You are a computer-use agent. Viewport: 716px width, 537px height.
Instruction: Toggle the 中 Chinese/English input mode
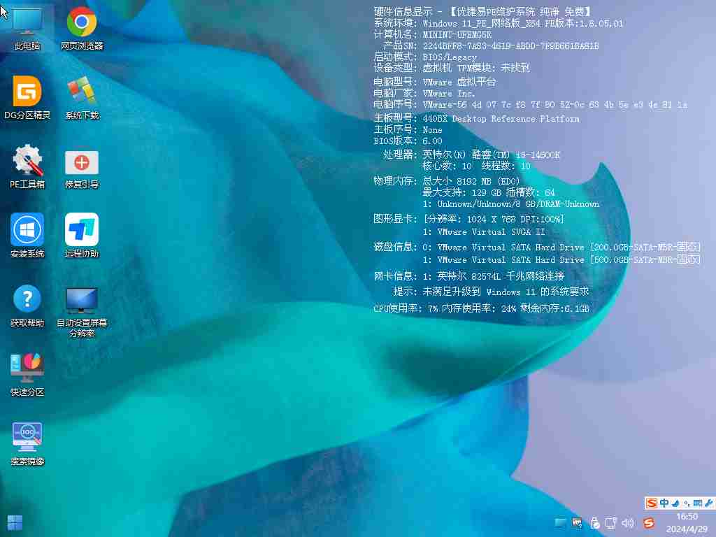[x=664, y=503]
